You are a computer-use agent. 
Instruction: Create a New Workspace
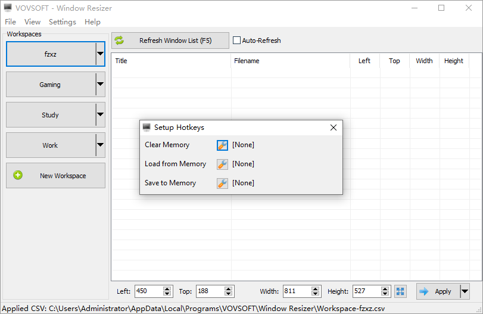pyautogui.click(x=55, y=175)
